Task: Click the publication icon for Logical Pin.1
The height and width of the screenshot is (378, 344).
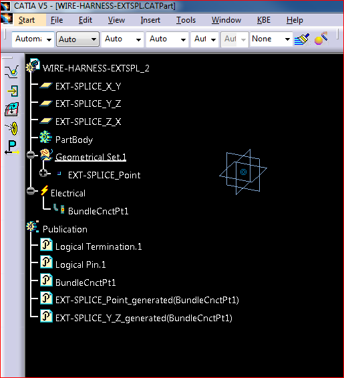Action: 46,262
